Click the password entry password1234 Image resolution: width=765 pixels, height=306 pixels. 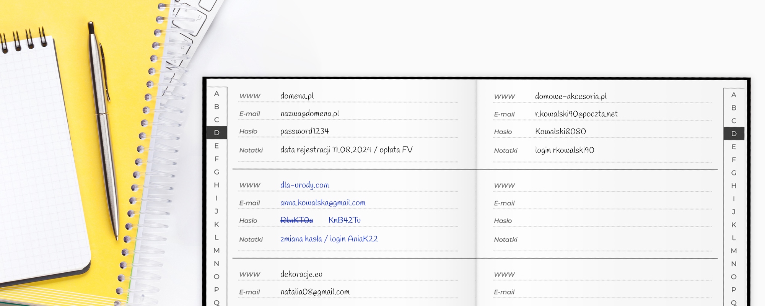pyautogui.click(x=304, y=131)
